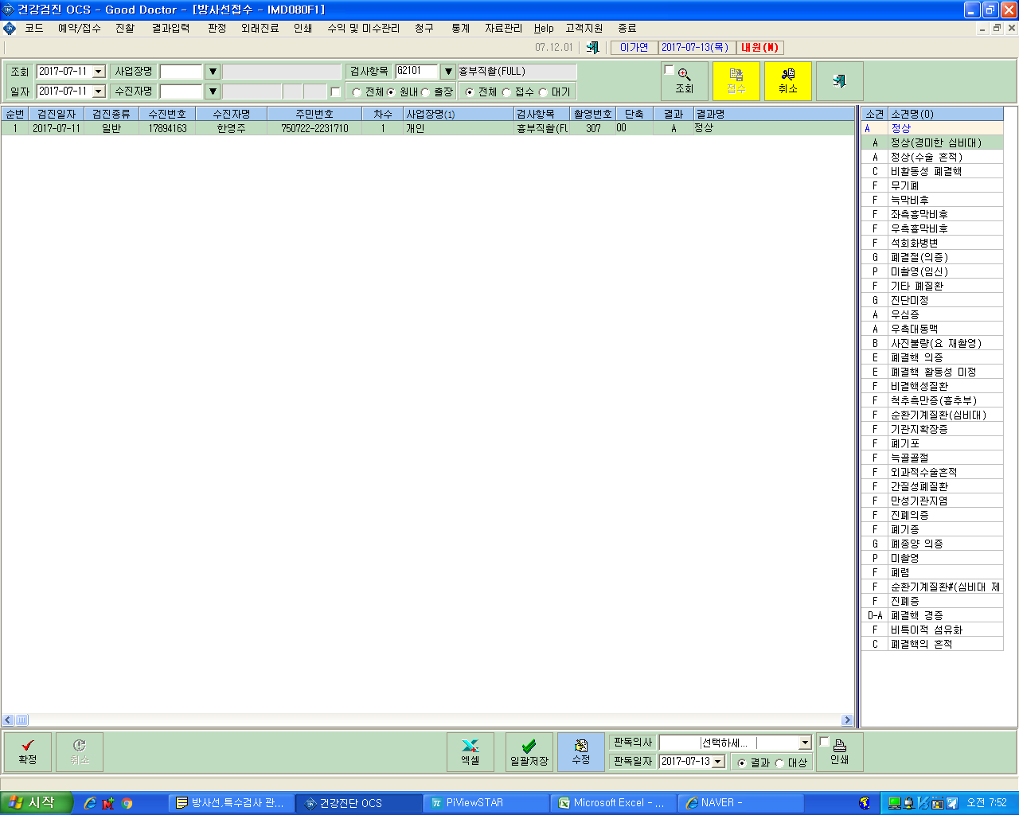Select 정상(수술 흔적) in the findings list
This screenshot has height=815, width=1019.
(x=932, y=157)
